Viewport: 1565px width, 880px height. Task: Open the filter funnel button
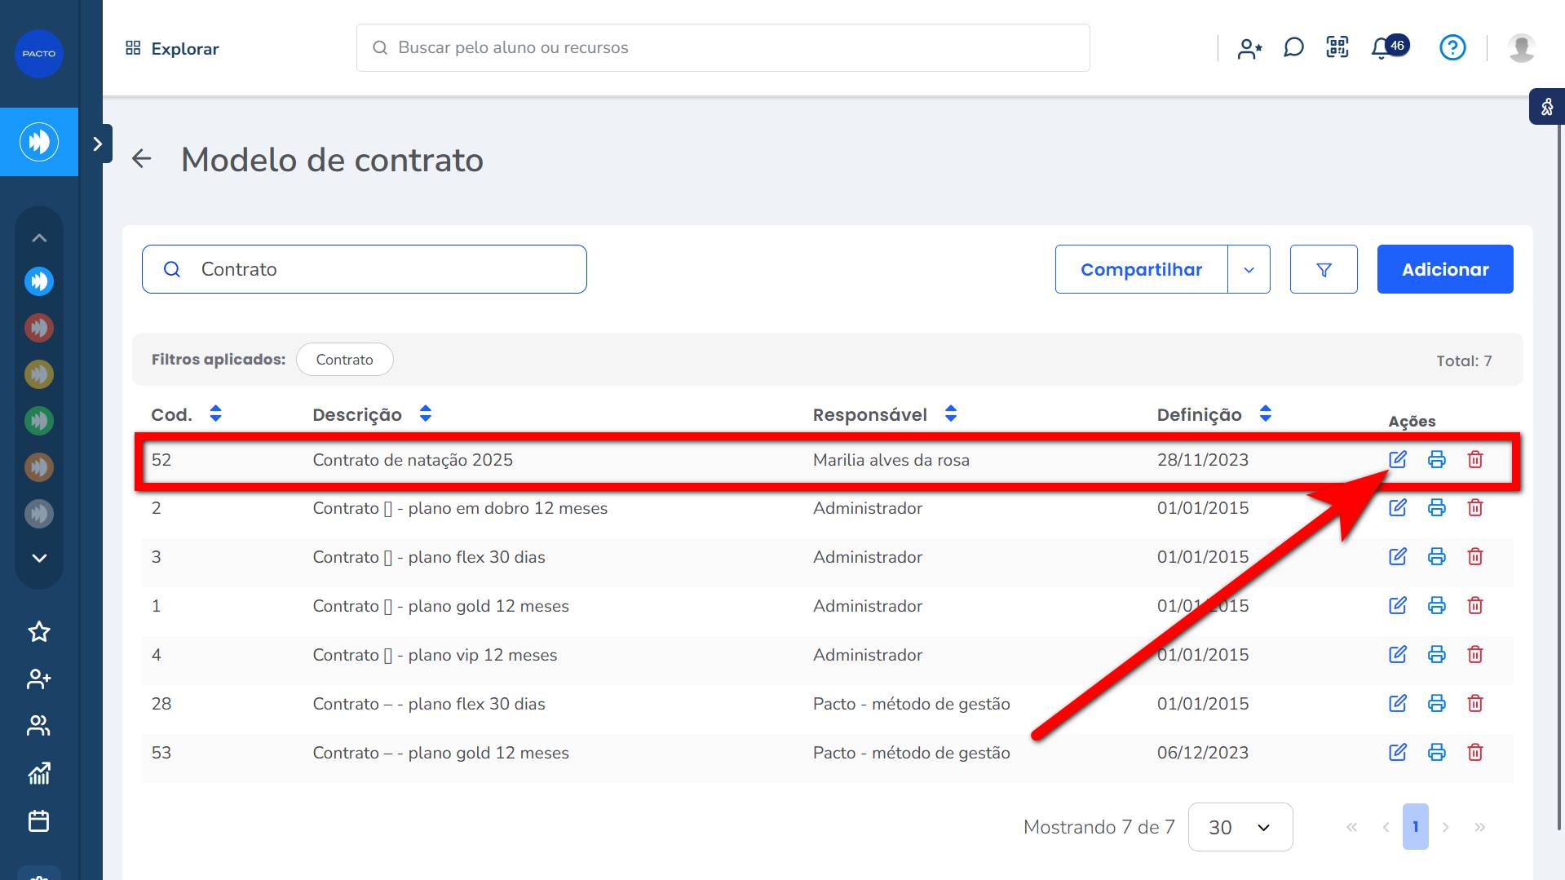click(x=1323, y=269)
